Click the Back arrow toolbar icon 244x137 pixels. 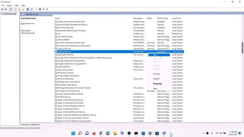pyautogui.click(x=2, y=9)
